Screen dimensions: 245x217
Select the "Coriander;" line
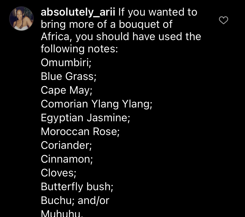coord(66,145)
